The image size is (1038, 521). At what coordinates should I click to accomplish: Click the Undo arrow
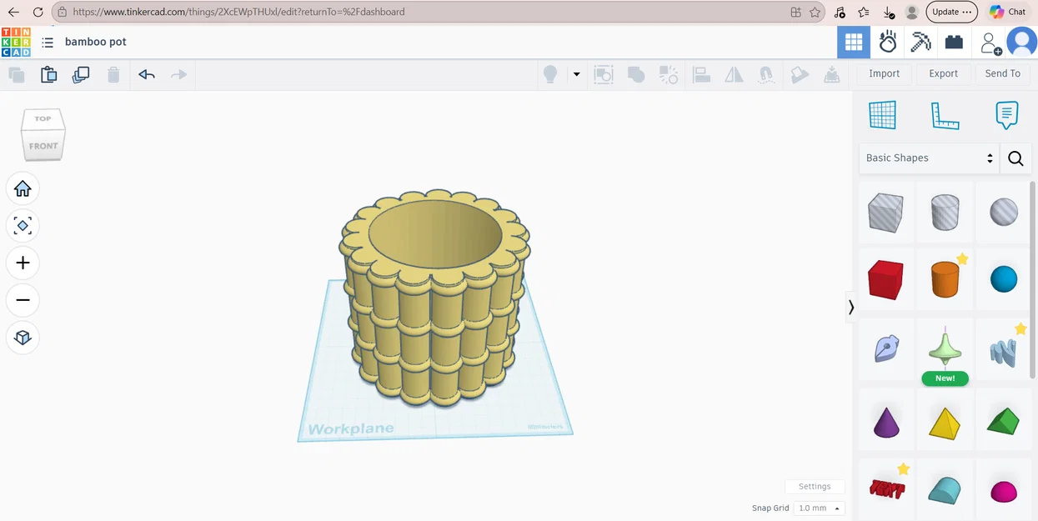(147, 74)
